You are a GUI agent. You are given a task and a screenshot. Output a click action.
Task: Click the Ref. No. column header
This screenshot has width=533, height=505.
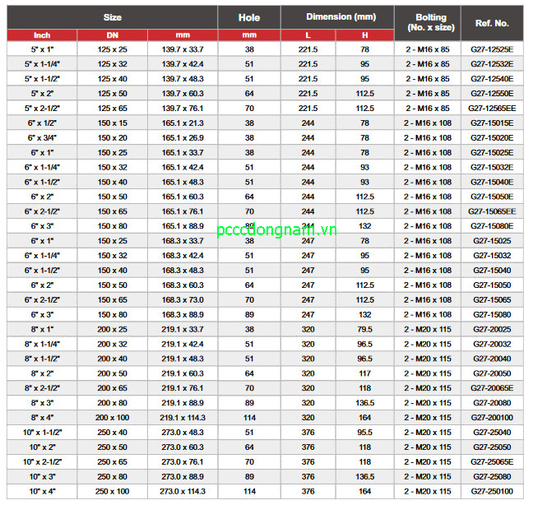click(x=492, y=22)
